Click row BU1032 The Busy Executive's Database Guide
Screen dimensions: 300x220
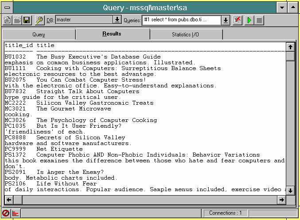tap(83, 57)
